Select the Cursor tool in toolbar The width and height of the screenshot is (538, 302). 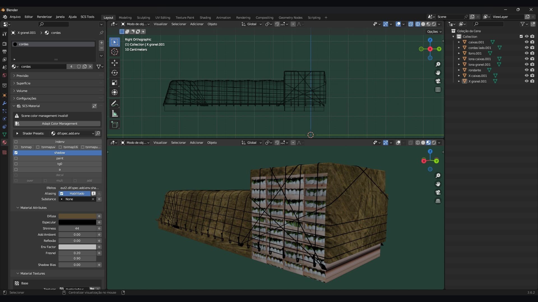(115, 52)
